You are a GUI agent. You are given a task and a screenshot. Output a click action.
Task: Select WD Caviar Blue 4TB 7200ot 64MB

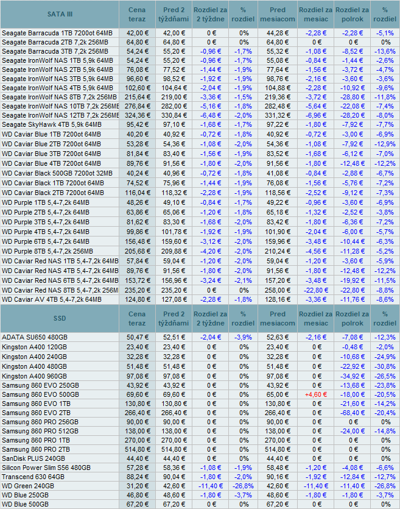click(51, 163)
